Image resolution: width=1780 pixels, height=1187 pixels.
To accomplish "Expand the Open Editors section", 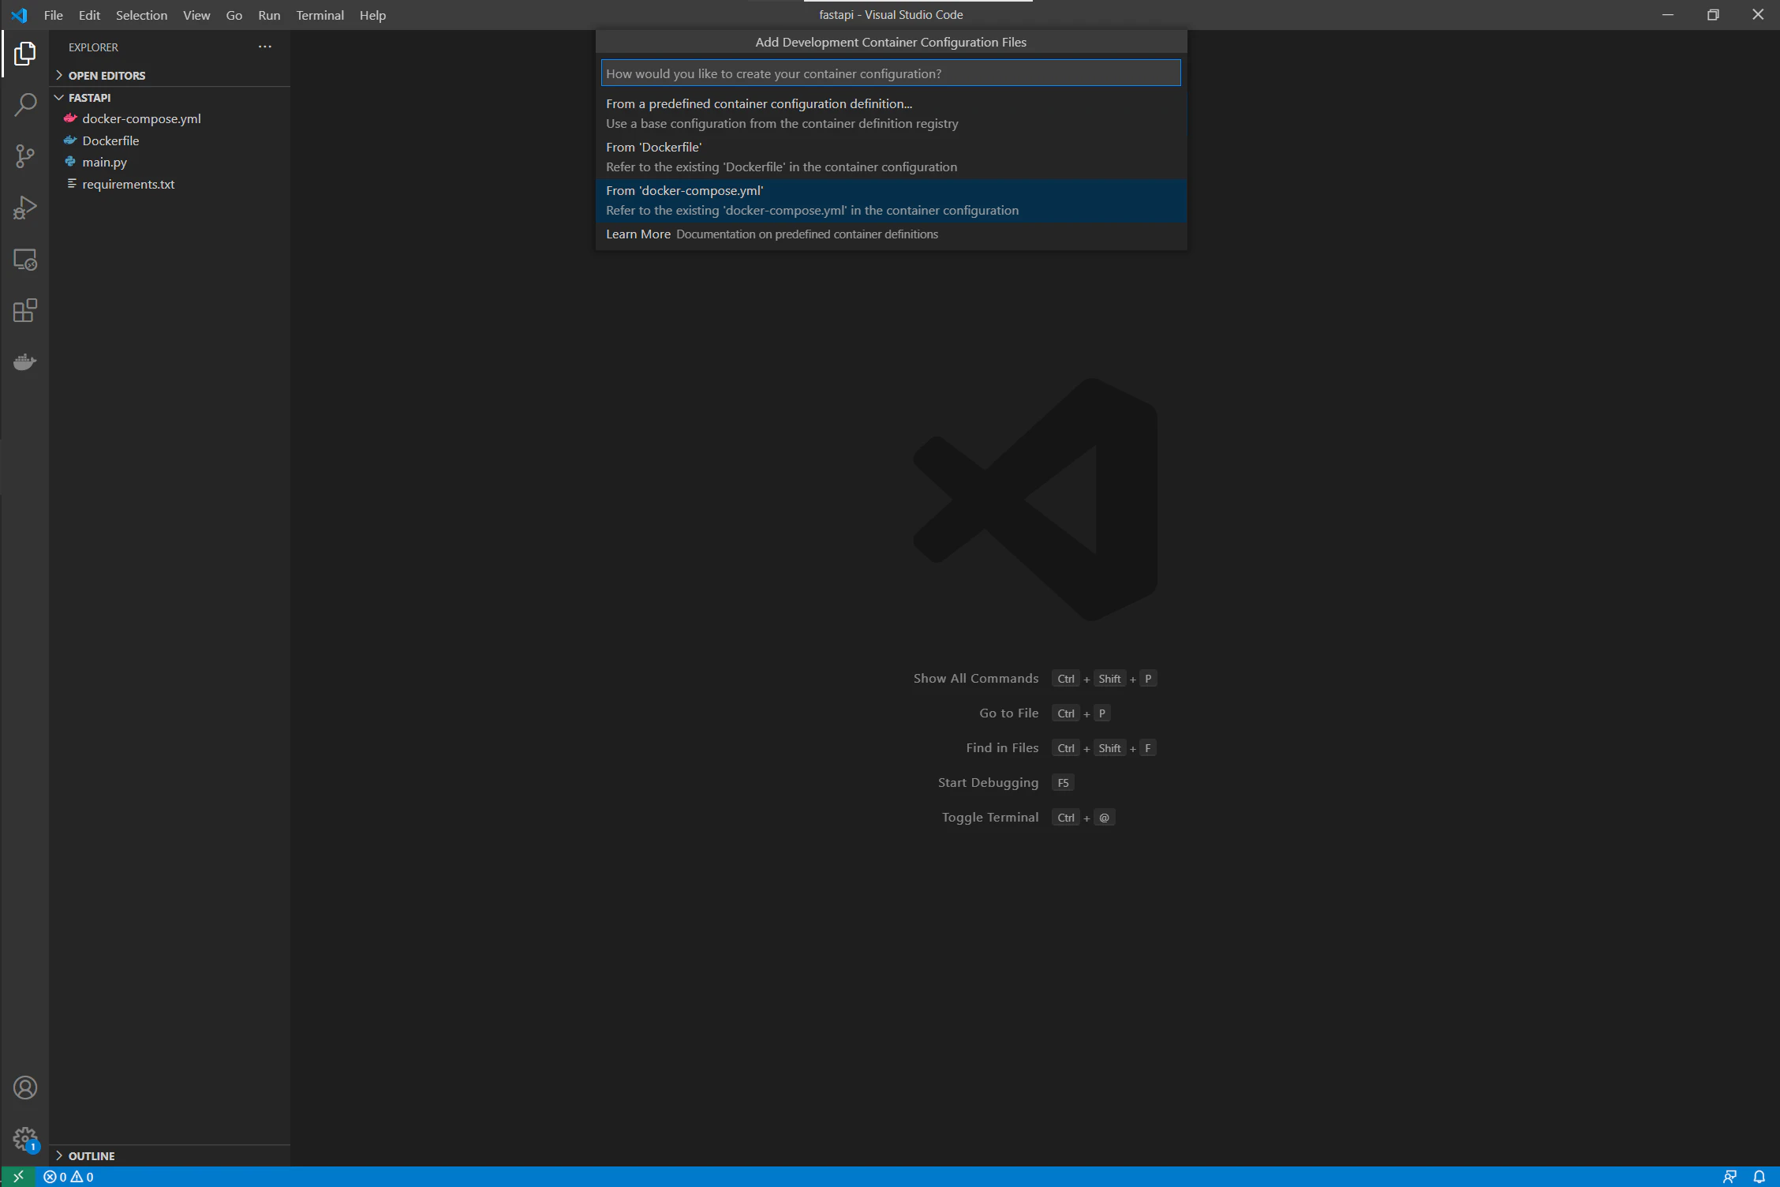I will (107, 76).
